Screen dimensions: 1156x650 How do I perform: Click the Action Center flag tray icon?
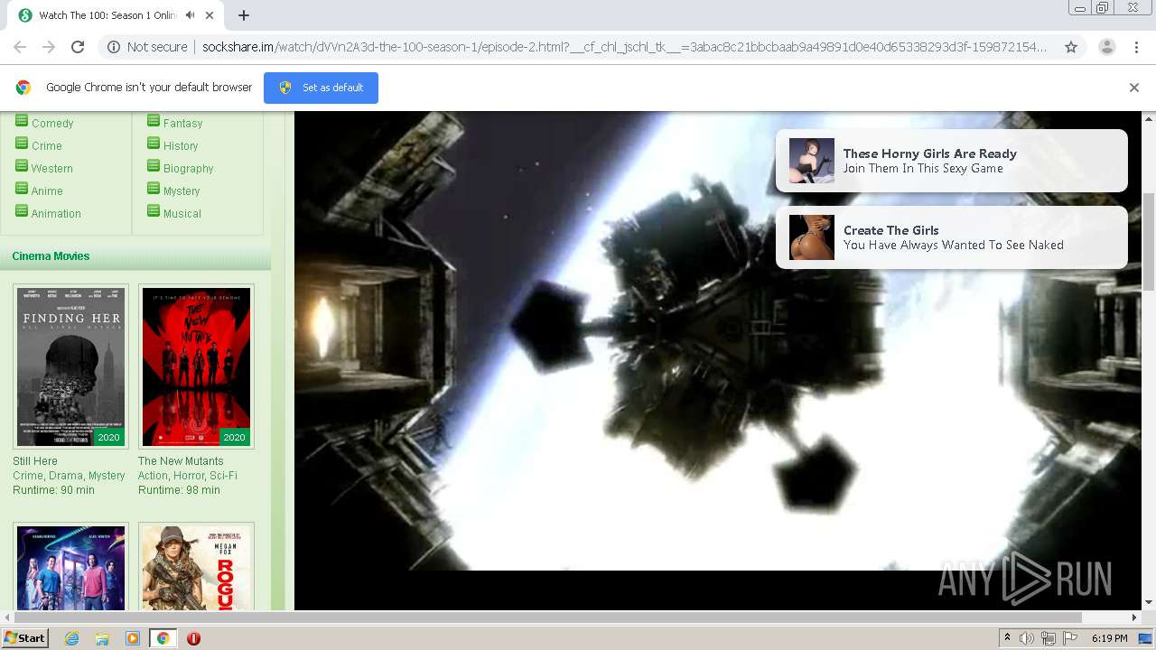tap(1070, 638)
